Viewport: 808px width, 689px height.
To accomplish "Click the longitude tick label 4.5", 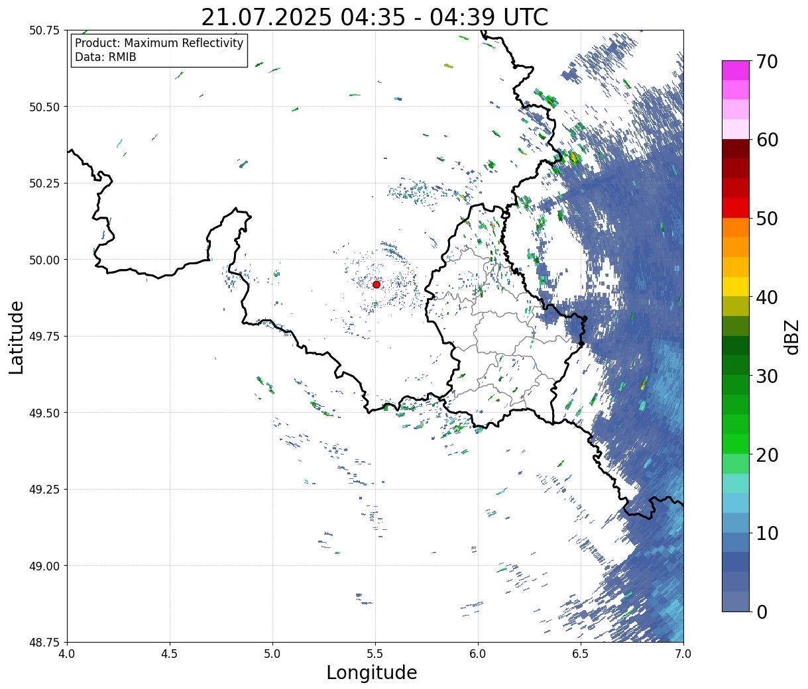I will [170, 654].
